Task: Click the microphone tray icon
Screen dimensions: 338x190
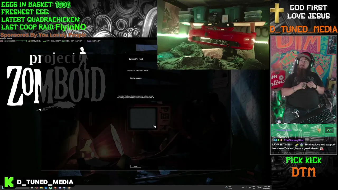Action: [246, 187]
